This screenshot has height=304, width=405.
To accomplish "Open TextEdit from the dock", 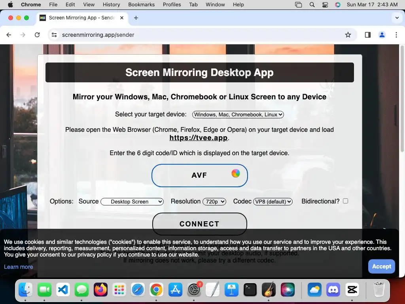I will pyautogui.click(x=212, y=289).
